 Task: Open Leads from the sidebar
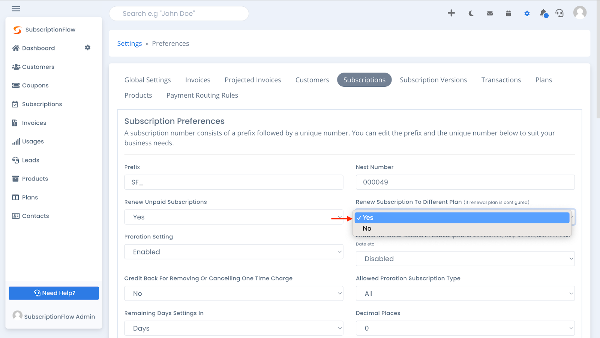pyautogui.click(x=30, y=160)
